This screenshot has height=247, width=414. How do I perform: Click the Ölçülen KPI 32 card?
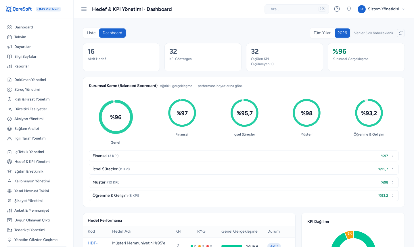[285, 57]
